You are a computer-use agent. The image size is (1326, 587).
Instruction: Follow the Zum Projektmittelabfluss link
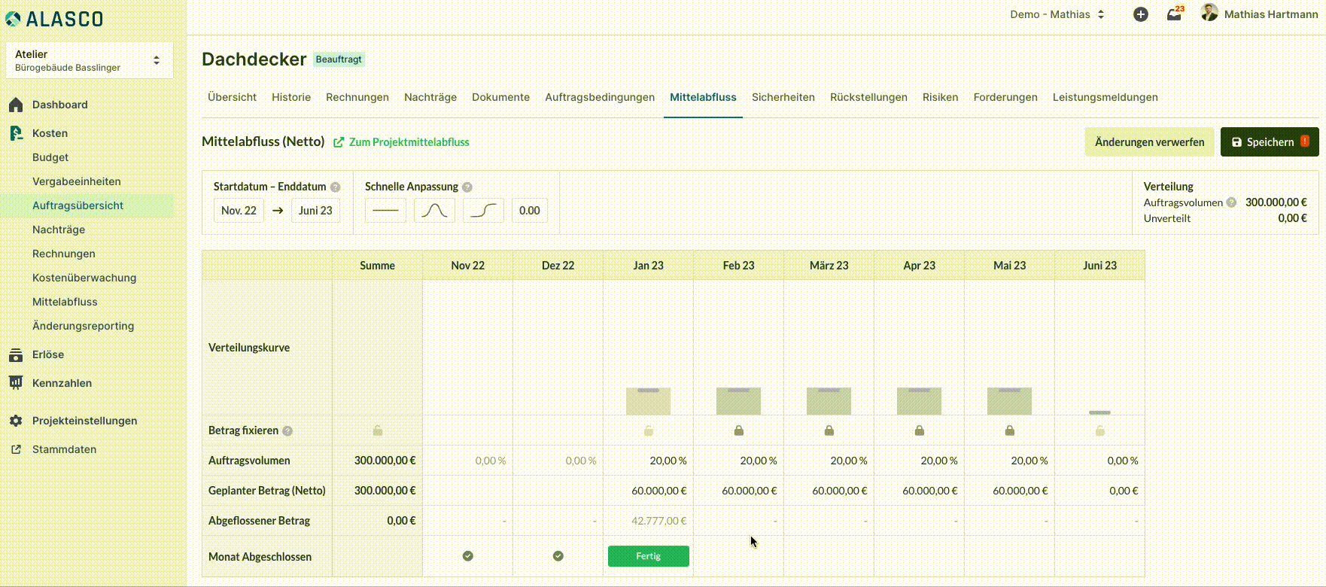click(409, 142)
